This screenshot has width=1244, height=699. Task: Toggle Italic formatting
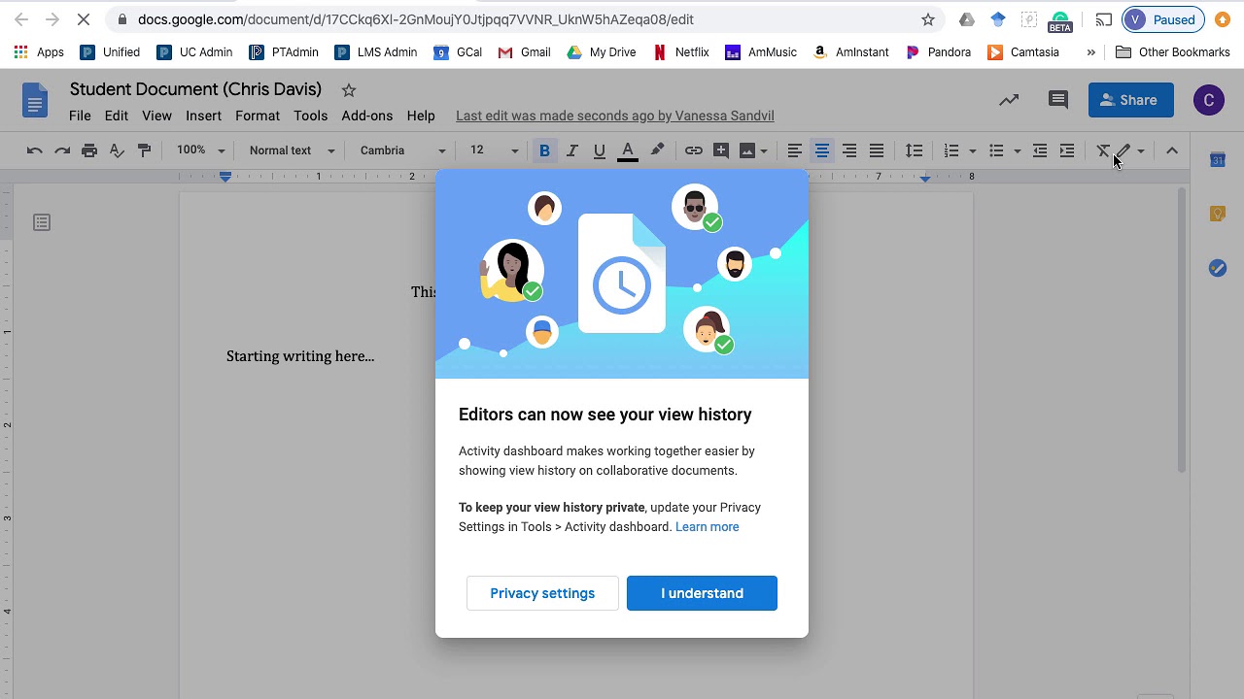pos(572,150)
